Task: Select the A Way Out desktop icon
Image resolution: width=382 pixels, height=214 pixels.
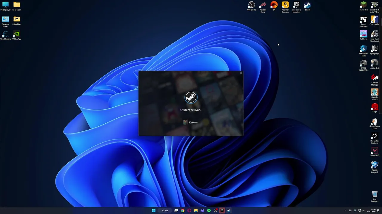Action: (x=375, y=64)
